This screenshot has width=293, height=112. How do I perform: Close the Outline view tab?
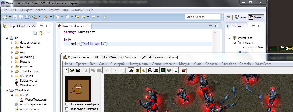tap(245, 26)
